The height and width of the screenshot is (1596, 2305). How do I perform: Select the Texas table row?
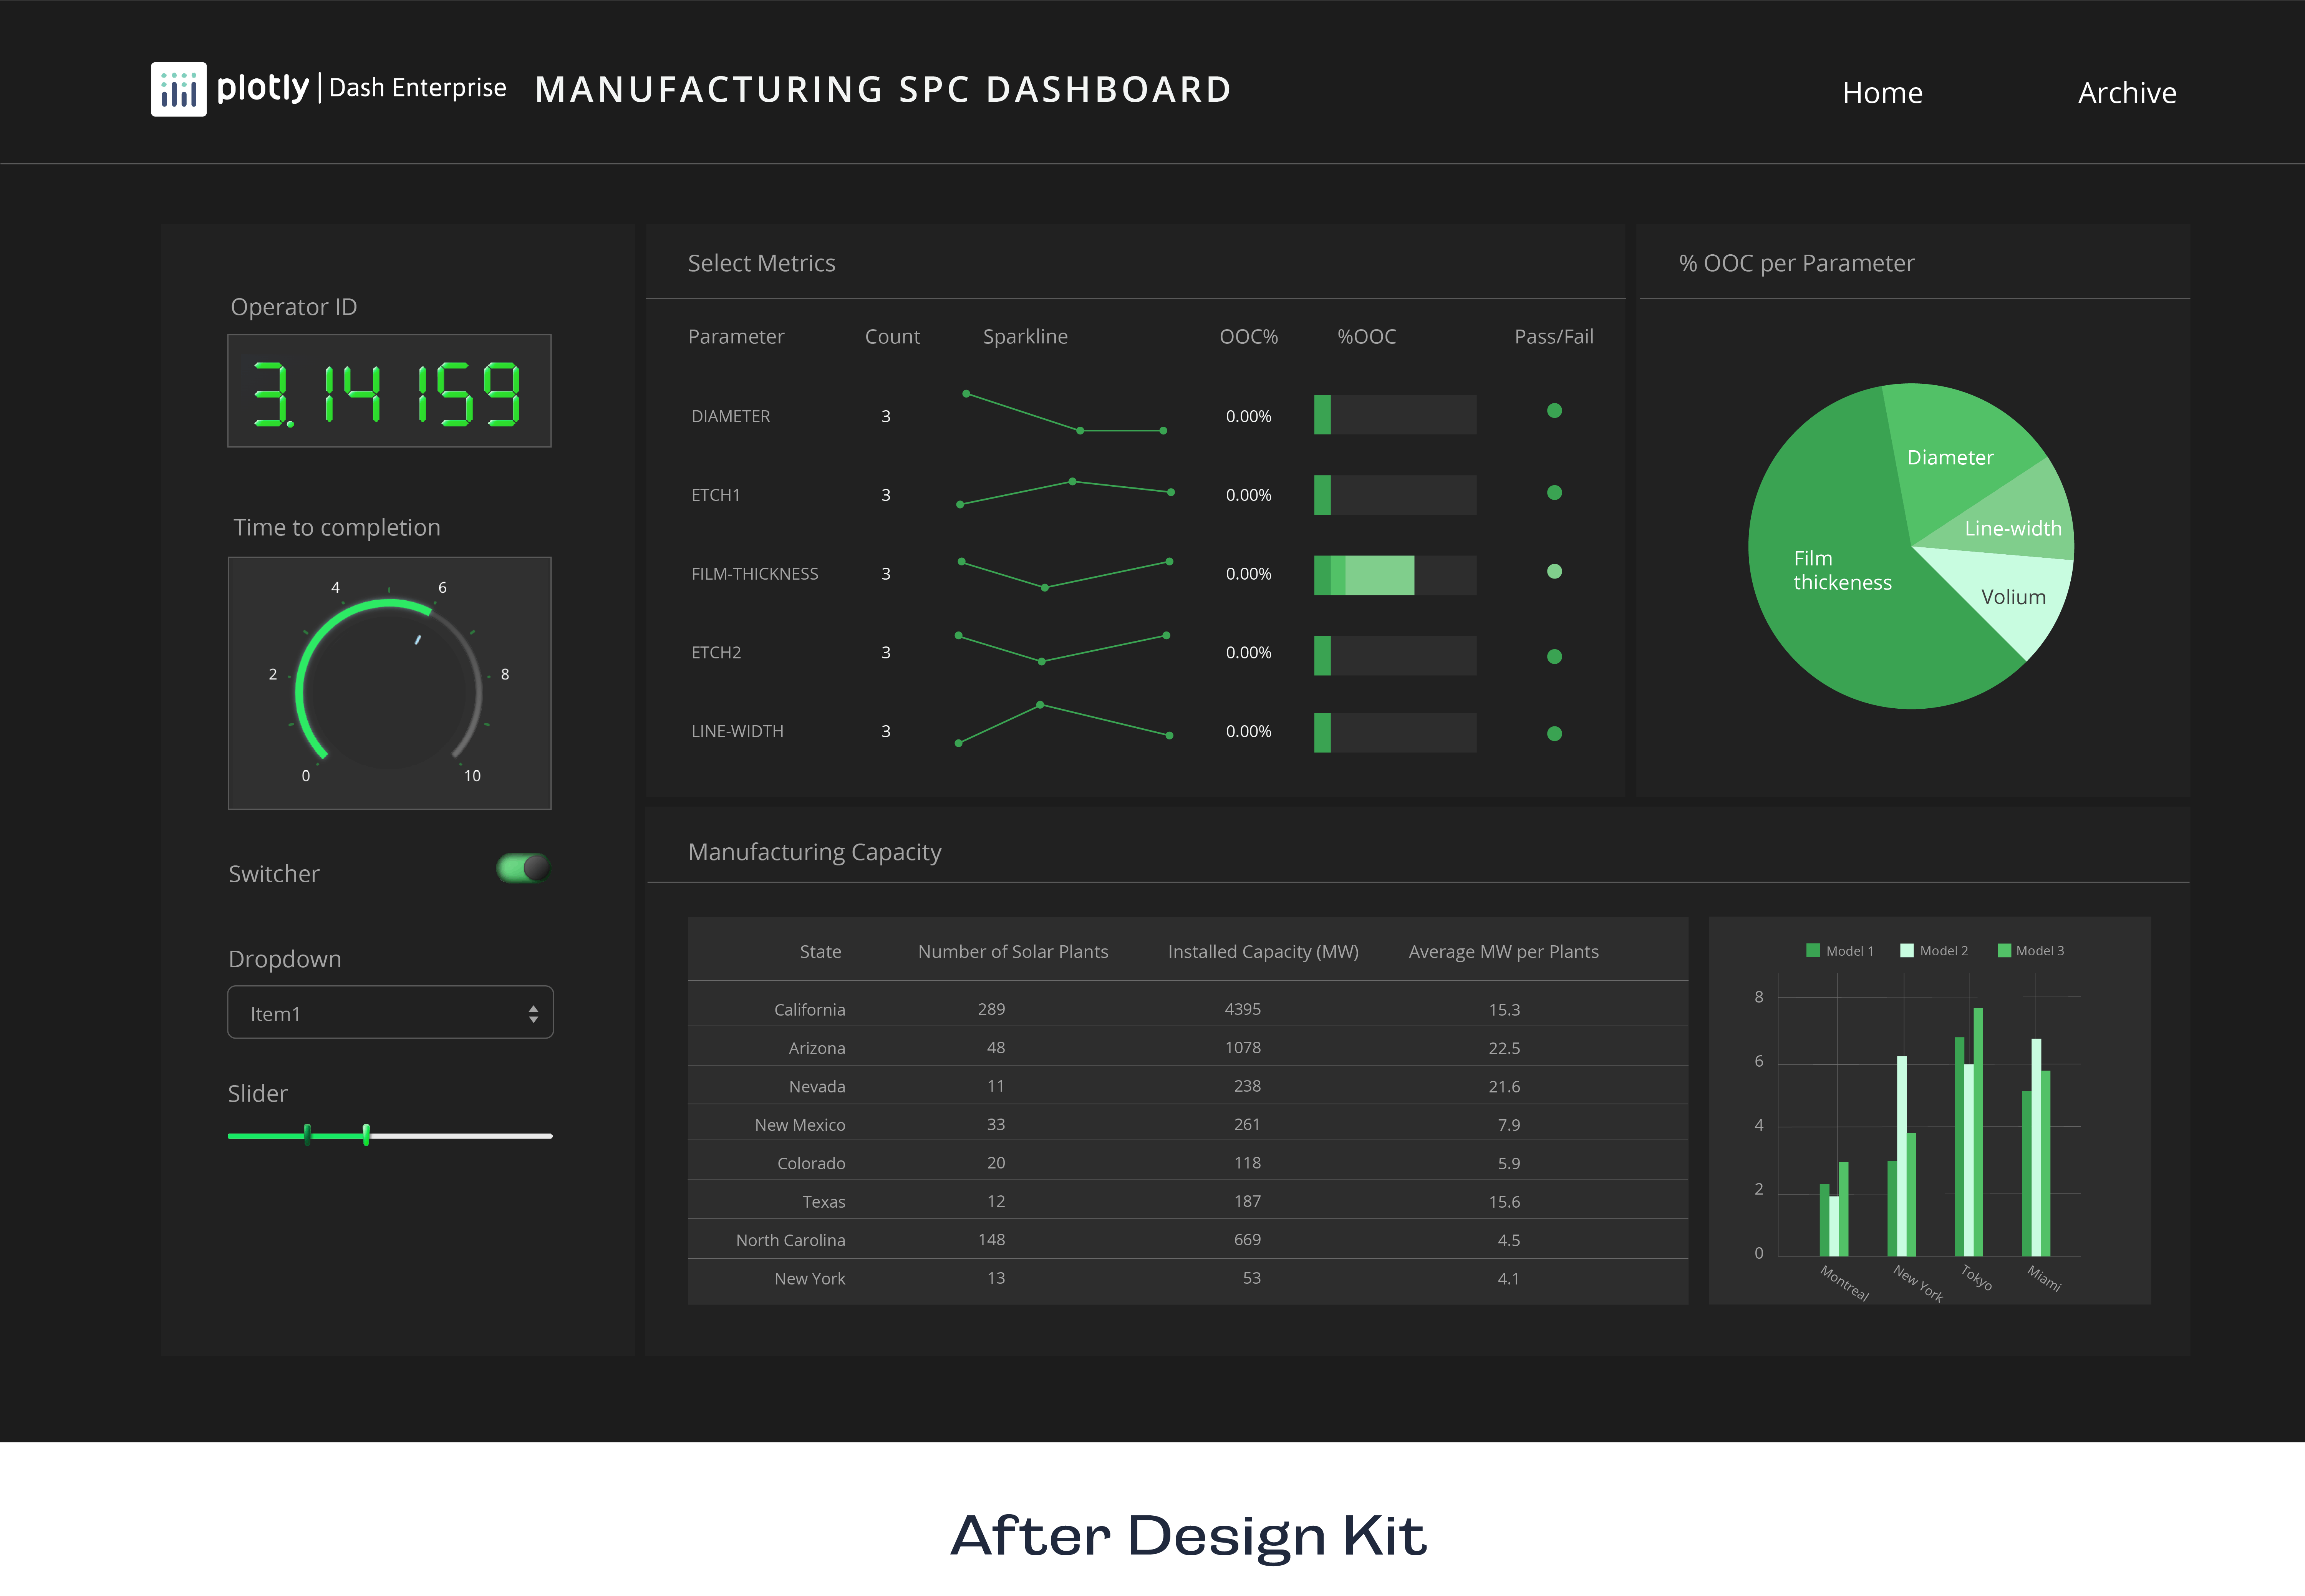pyautogui.click(x=1188, y=1199)
